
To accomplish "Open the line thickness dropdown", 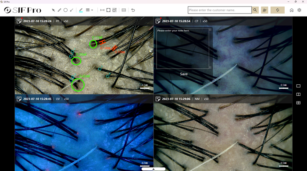I will [x=89, y=10].
